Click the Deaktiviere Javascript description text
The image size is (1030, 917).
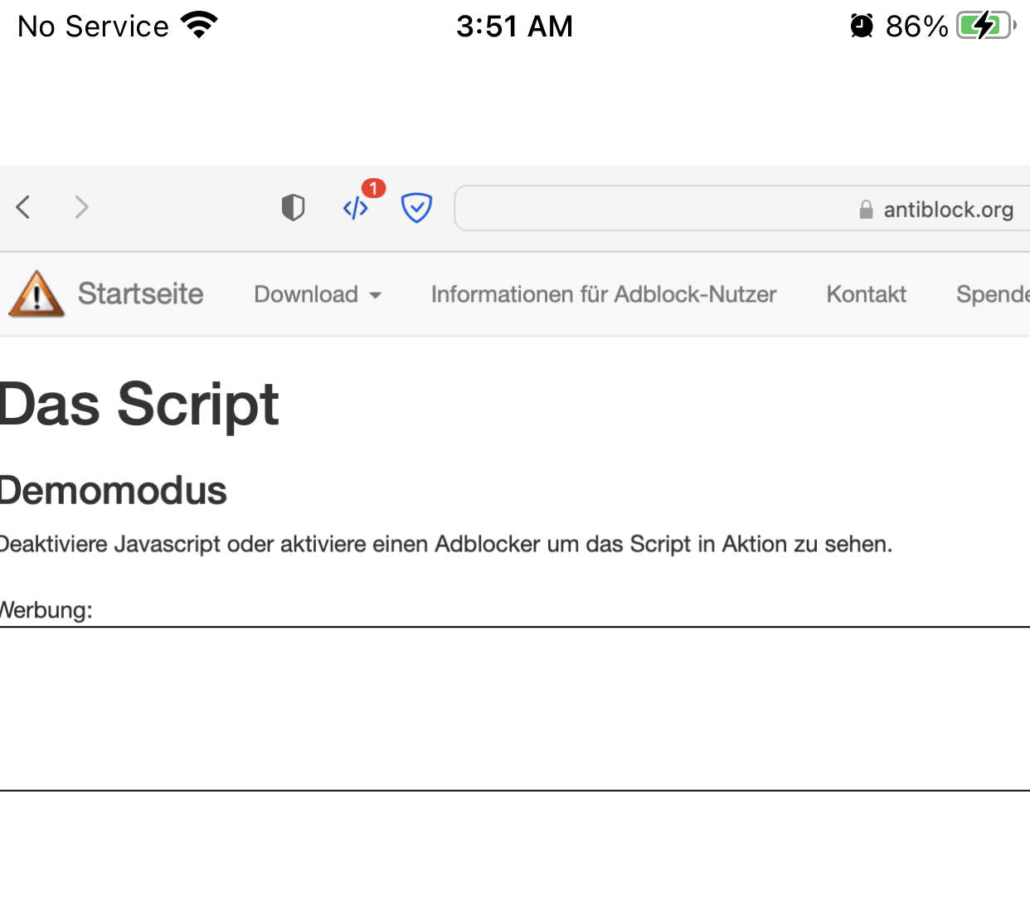click(446, 545)
